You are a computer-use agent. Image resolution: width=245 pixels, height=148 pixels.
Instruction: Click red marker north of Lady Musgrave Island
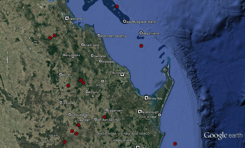[117, 6]
